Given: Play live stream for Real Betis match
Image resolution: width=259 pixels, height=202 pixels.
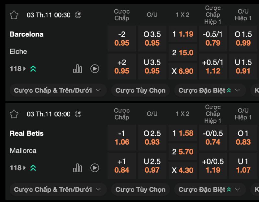Looking at the screenshot, I should 95,168.
